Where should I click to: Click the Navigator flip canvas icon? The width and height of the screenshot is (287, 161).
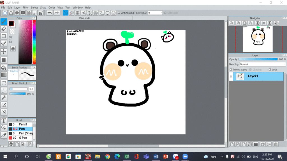(x=277, y=23)
